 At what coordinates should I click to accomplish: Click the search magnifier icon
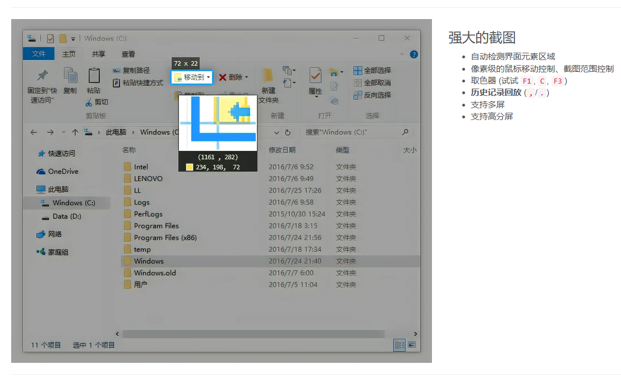tap(405, 132)
